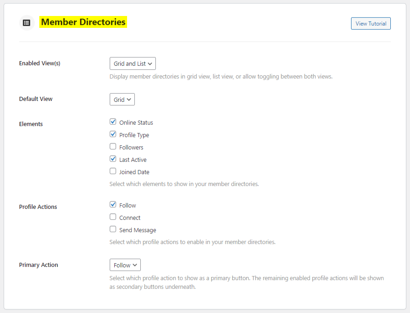Uncheck the Last Active checkbox
The image size is (410, 313).
(113, 159)
